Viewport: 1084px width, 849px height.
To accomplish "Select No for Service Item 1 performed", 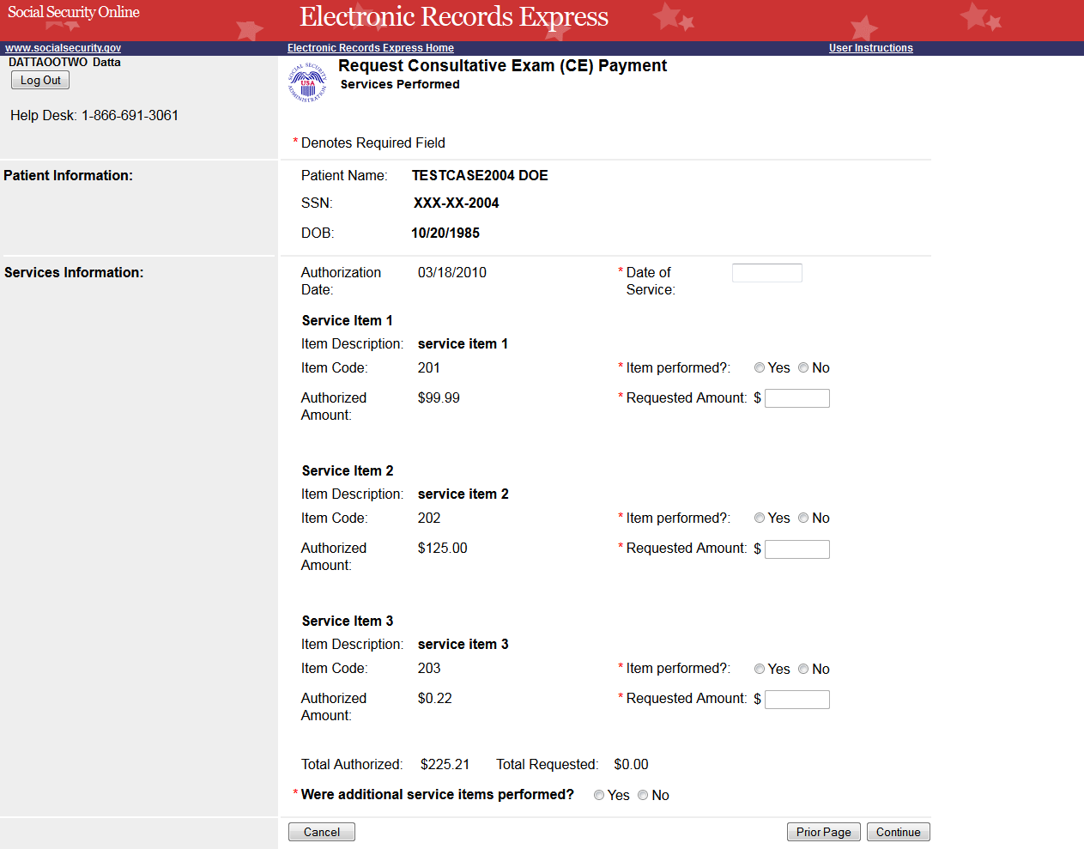I will [x=803, y=368].
